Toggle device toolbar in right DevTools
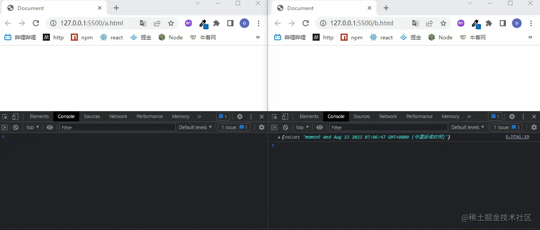Viewport: 540px width, 230px height. pos(285,116)
